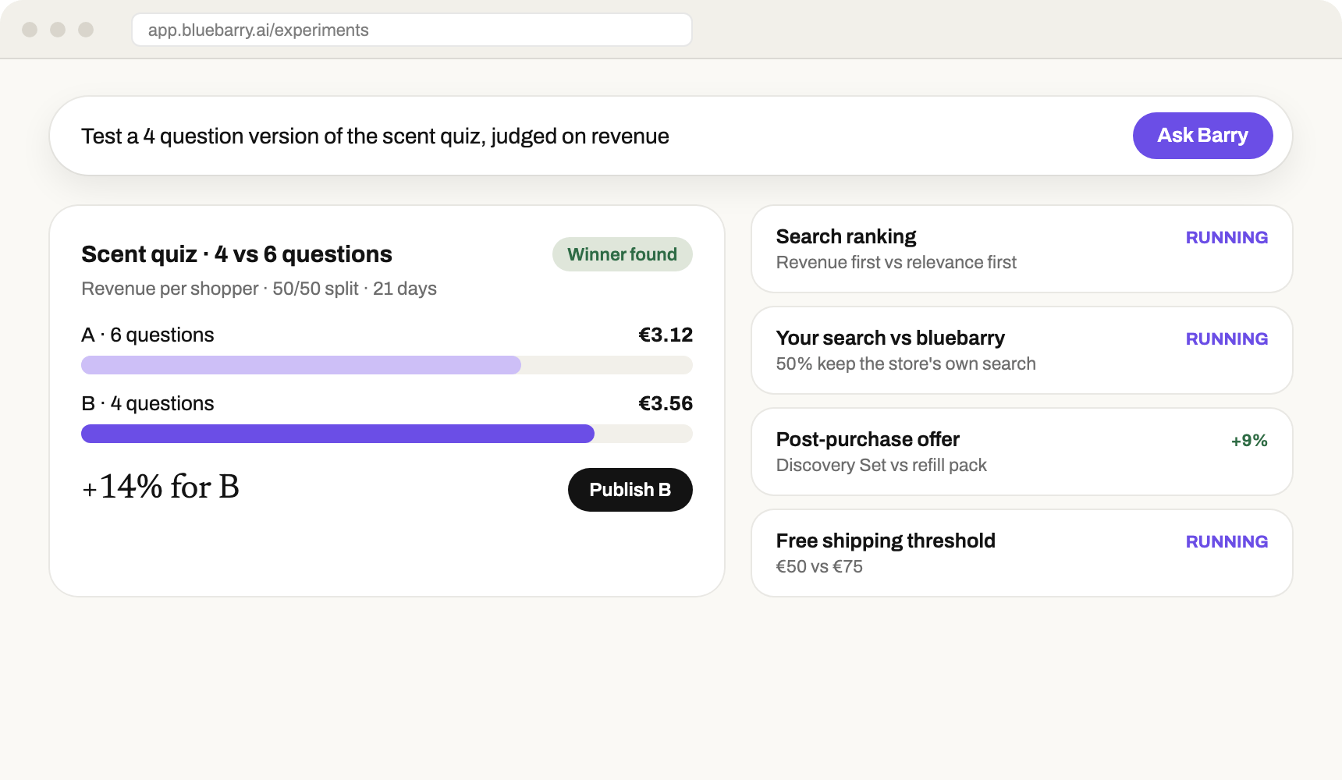Publish variant B of the scent quiz
Image resolution: width=1342 pixels, height=780 pixels.
[x=630, y=490]
